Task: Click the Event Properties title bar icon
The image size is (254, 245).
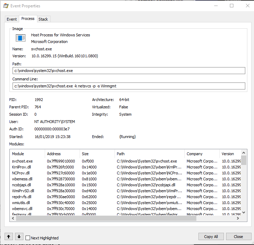Action: tap(6, 6)
